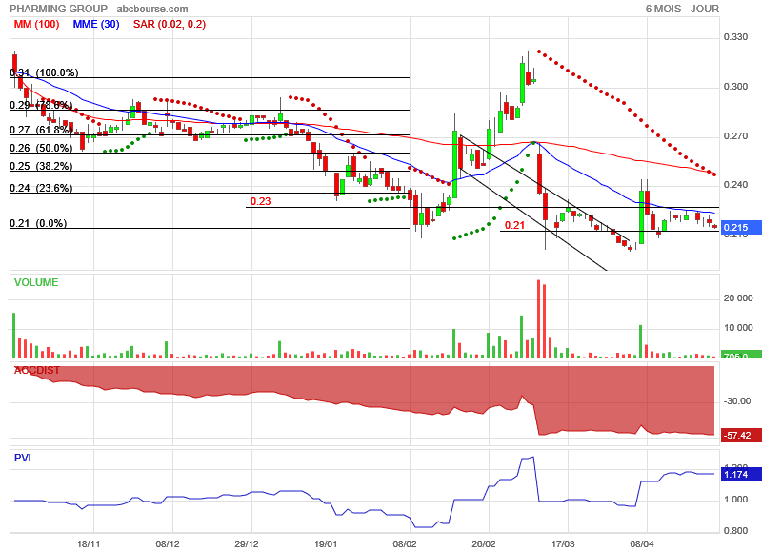Click the red 0.23 resistance label
Screen dimensions: 762x553
[260, 201]
